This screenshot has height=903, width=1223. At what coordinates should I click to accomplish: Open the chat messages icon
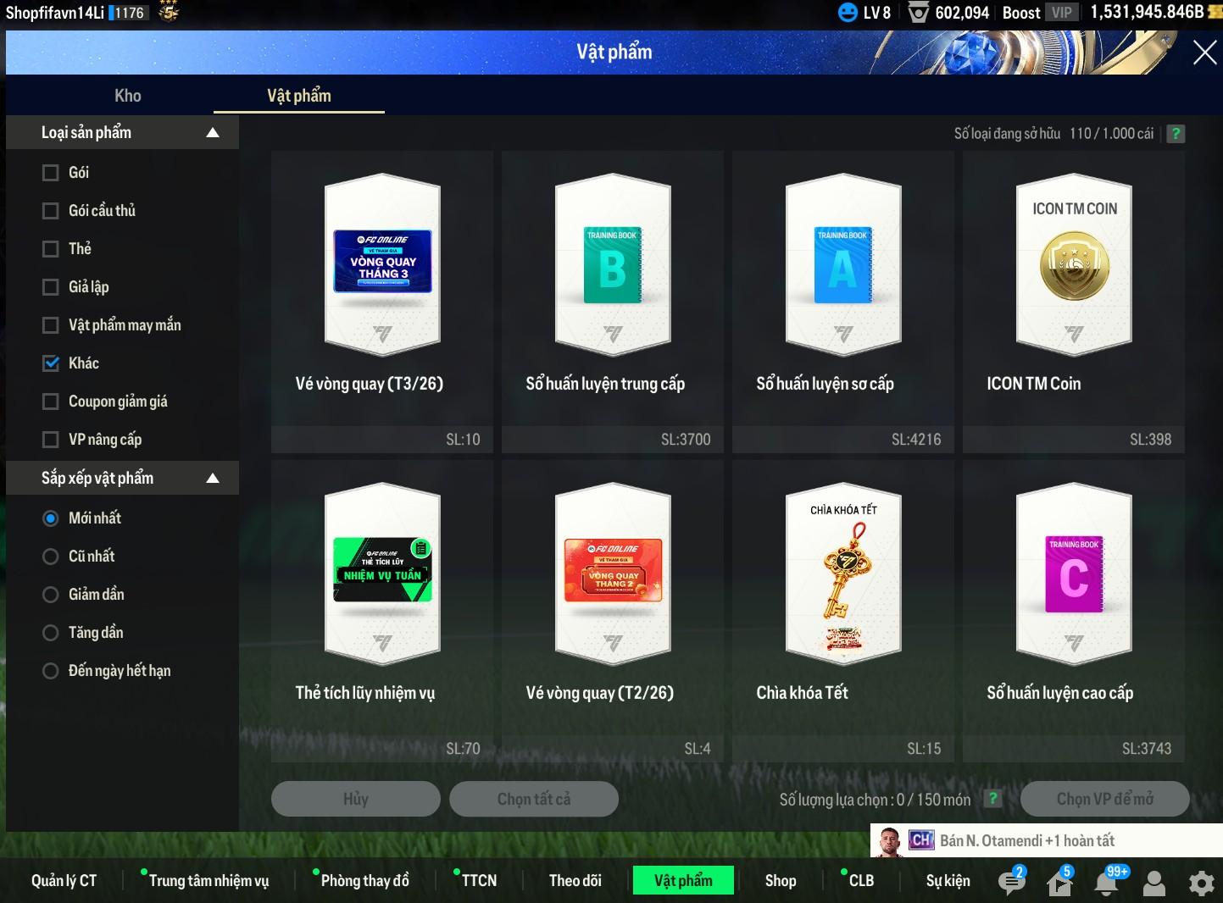pos(1010,882)
